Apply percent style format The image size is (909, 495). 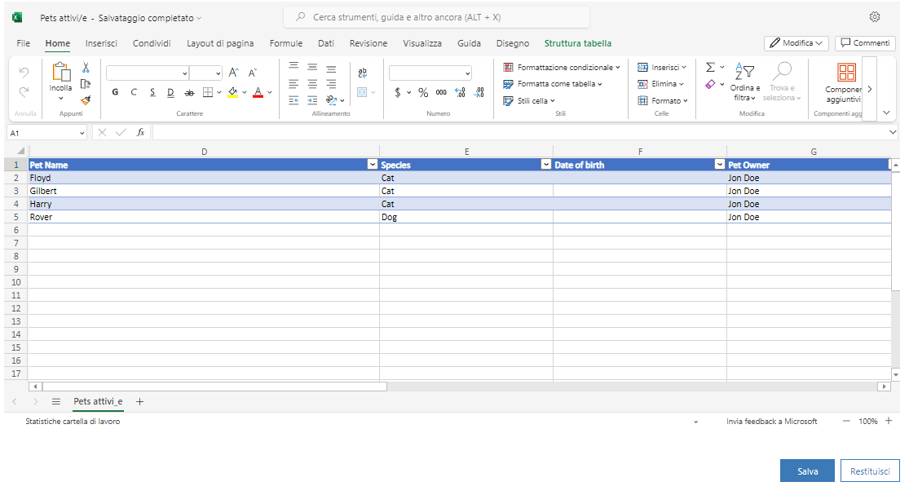click(423, 92)
